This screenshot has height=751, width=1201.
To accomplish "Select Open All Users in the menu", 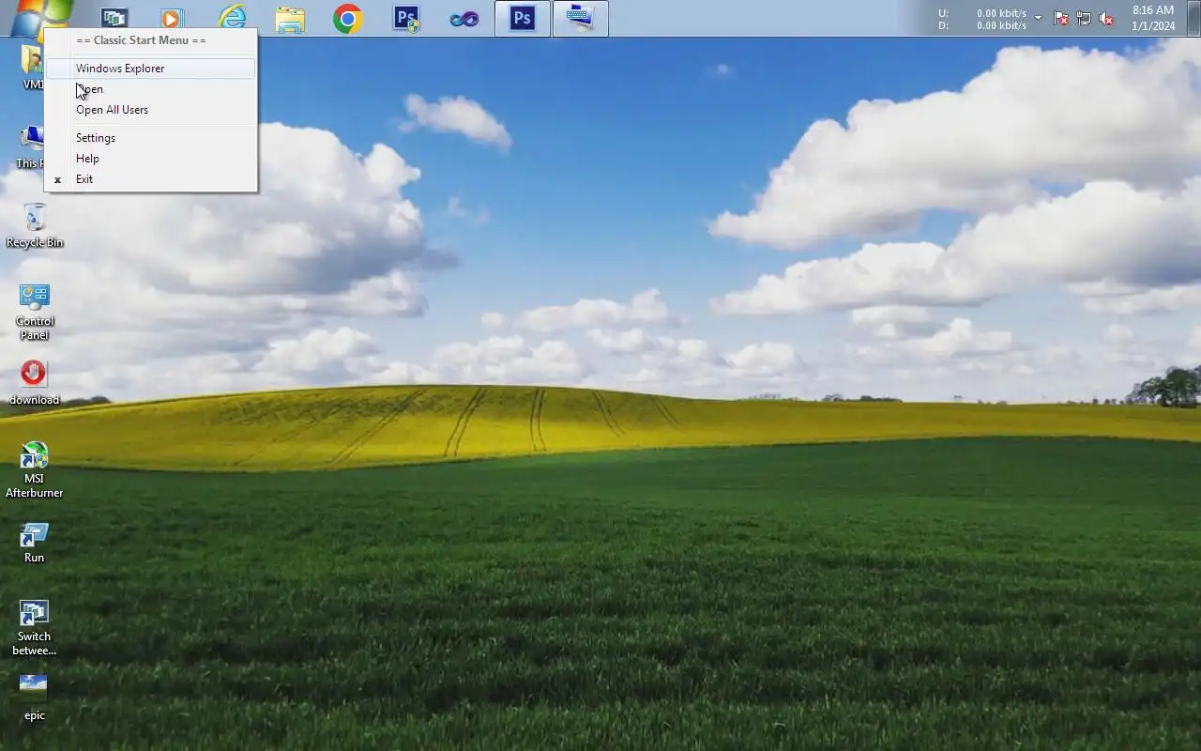I will [150, 110].
